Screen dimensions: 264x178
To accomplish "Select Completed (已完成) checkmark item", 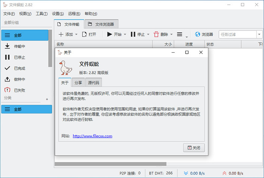I will tap(25, 68).
